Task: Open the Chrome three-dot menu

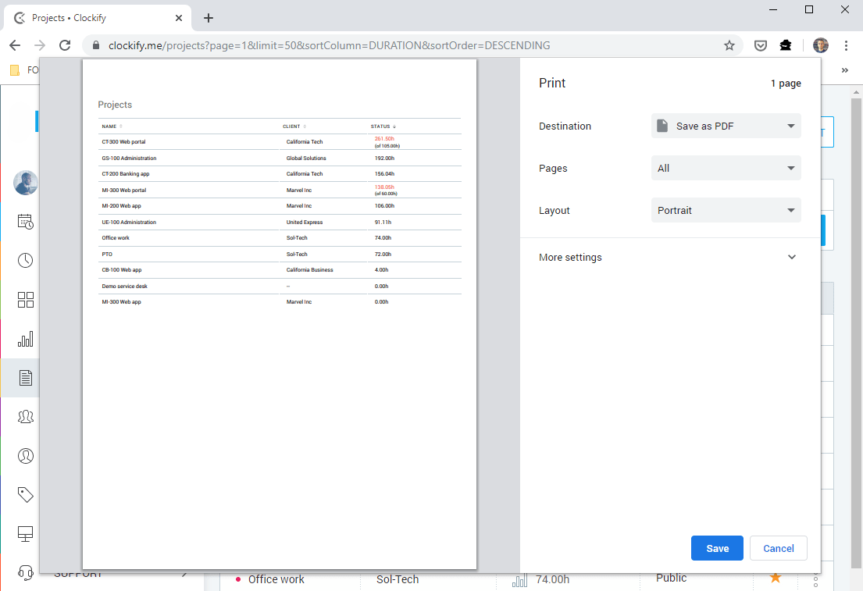Action: coord(846,45)
